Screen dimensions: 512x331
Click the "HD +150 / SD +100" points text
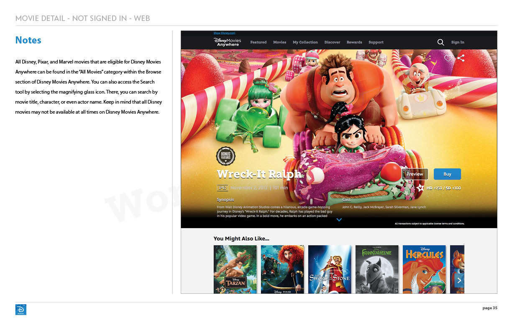pyautogui.click(x=444, y=188)
